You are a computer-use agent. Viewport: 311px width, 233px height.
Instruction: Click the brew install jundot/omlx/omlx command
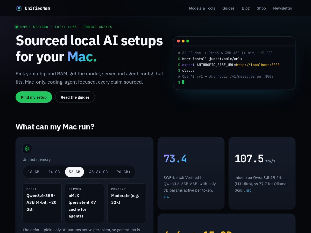pyautogui.click(x=212, y=59)
